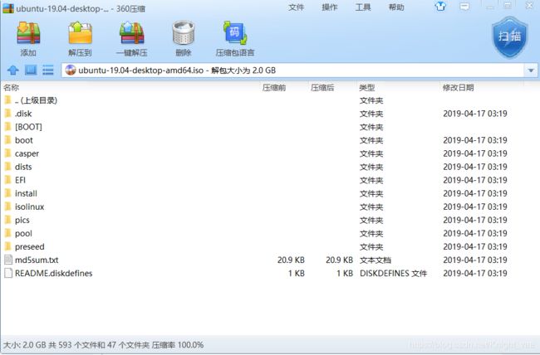Screen dimensions: 540x355
Task: Go up one directory with arrow icon
Action: 13,71
